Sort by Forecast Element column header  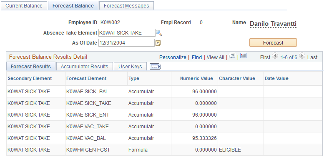click(x=86, y=78)
